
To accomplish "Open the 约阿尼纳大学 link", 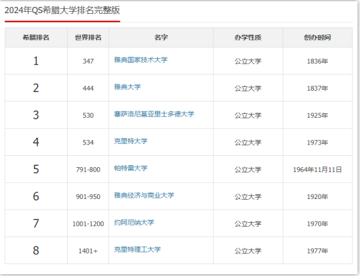I will tap(134, 222).
